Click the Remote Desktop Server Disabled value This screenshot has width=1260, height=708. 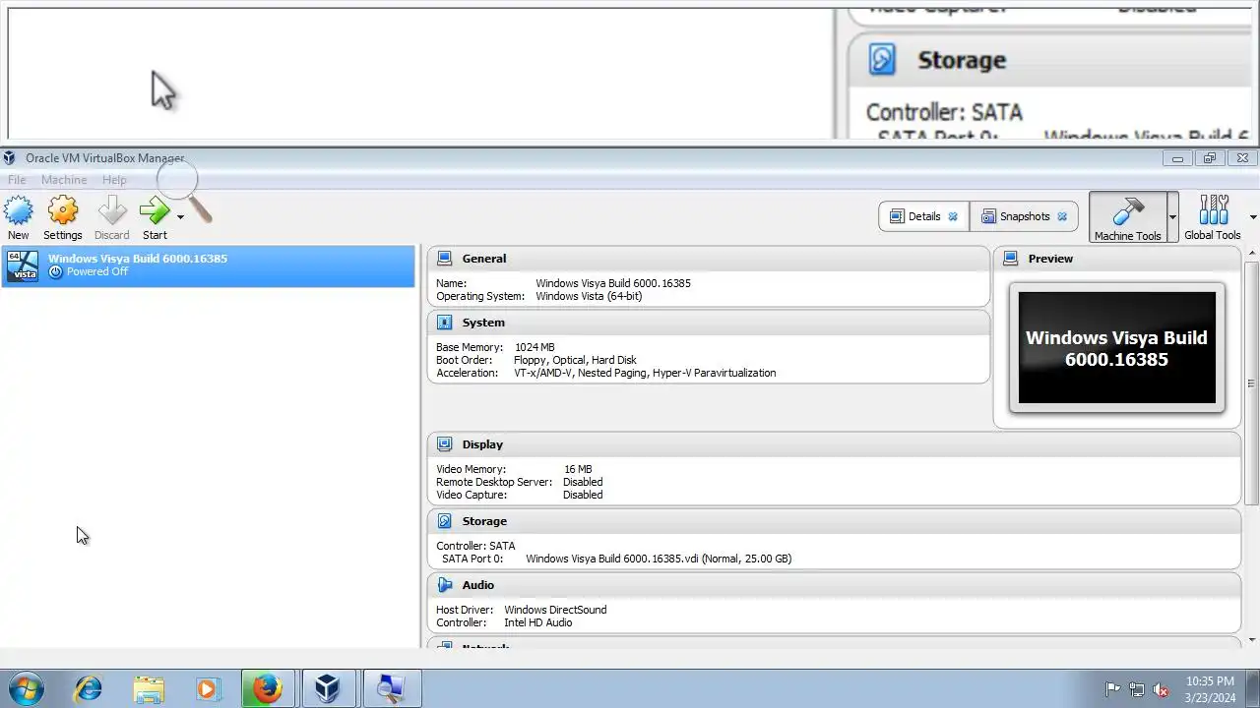pyautogui.click(x=583, y=482)
